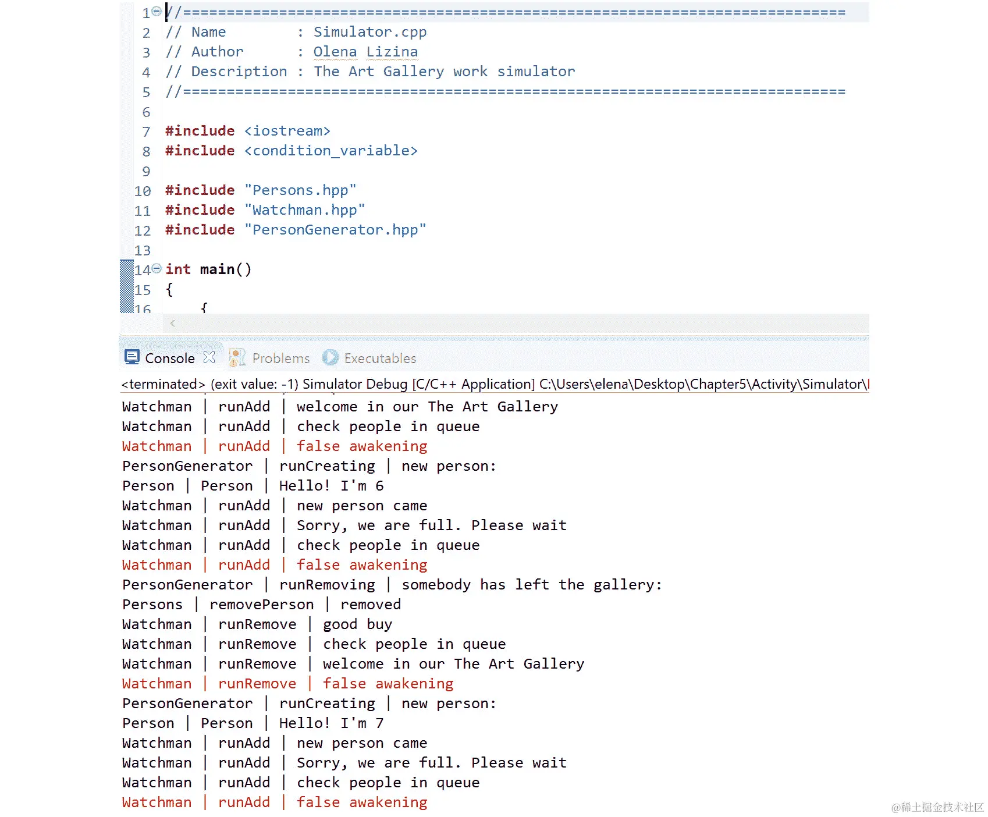Click first console line 'welcome in our The Art Gallery'

[x=427, y=407]
